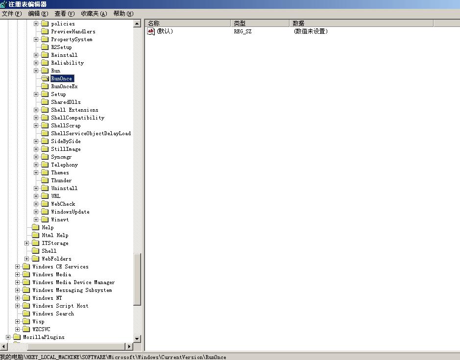The height and width of the screenshot is (360, 460).
Task: Click the tree scroll down arrow
Action: [x=137, y=338]
